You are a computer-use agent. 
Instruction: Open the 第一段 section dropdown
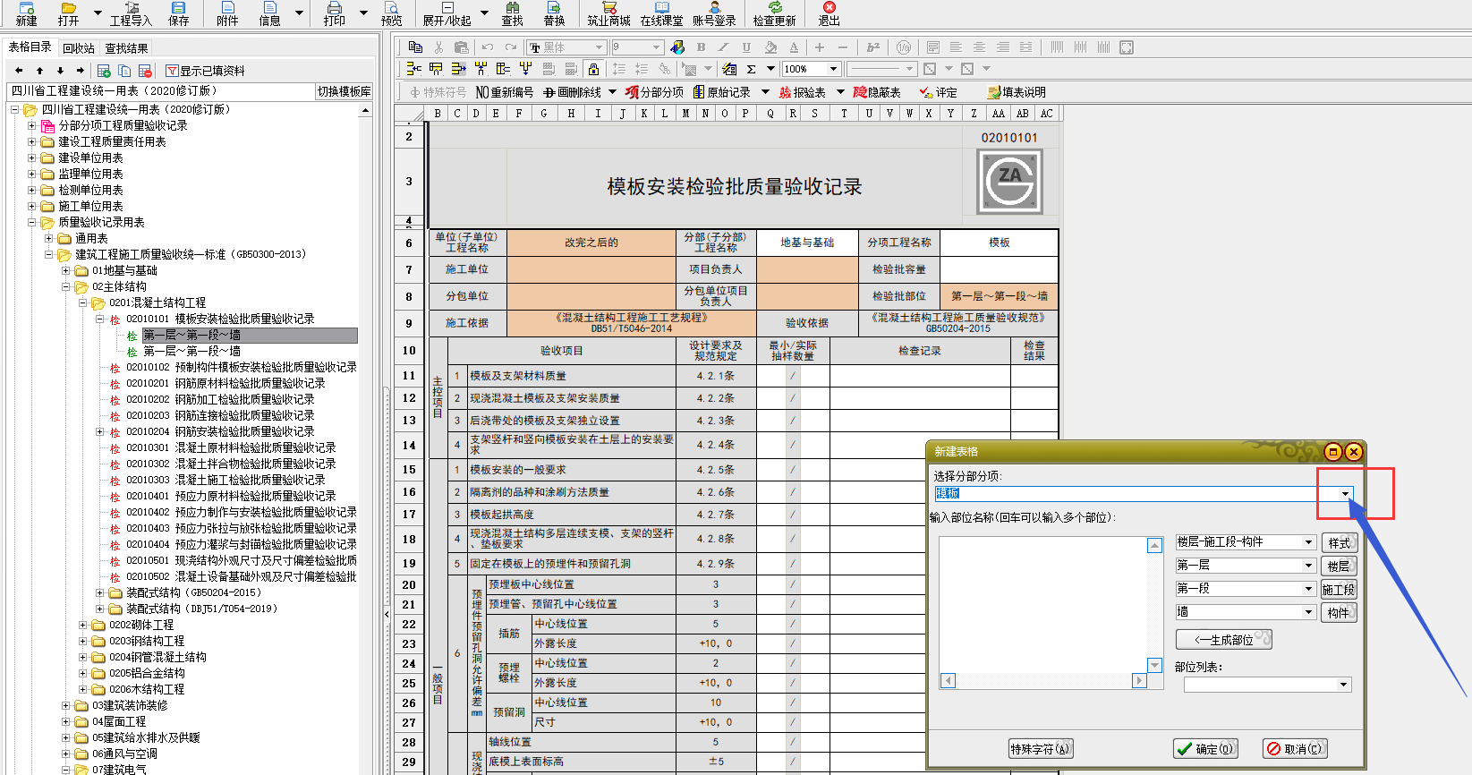click(x=1308, y=589)
